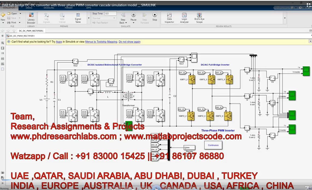Click the fit to view palette icon
The width and height of the screenshot is (312, 190).
pos(2,48)
